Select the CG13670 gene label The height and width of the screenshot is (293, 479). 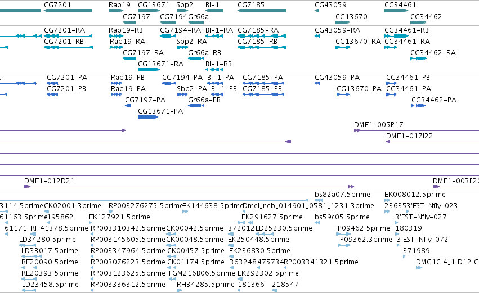click(351, 16)
